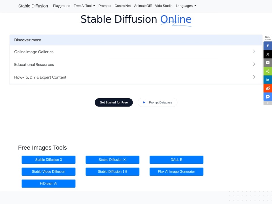272x204 pixels.
Task: Share via email envelope icon
Action: coord(268,63)
